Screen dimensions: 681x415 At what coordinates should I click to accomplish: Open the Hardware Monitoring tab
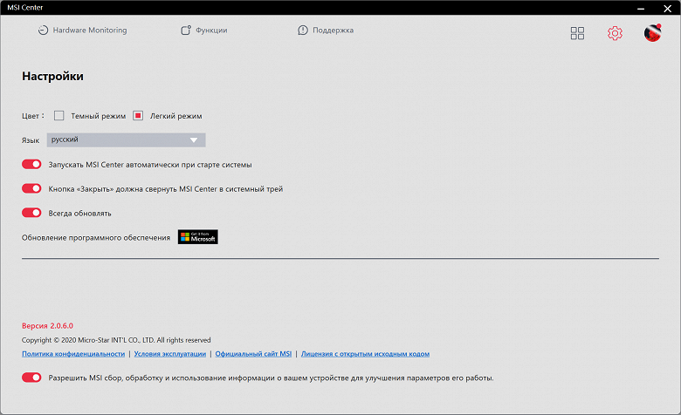[x=89, y=31]
